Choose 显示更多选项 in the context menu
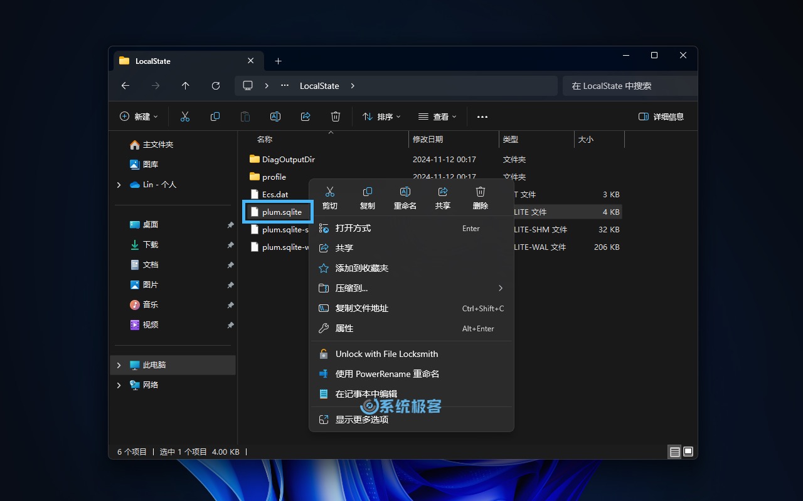803x501 pixels. tap(412, 420)
